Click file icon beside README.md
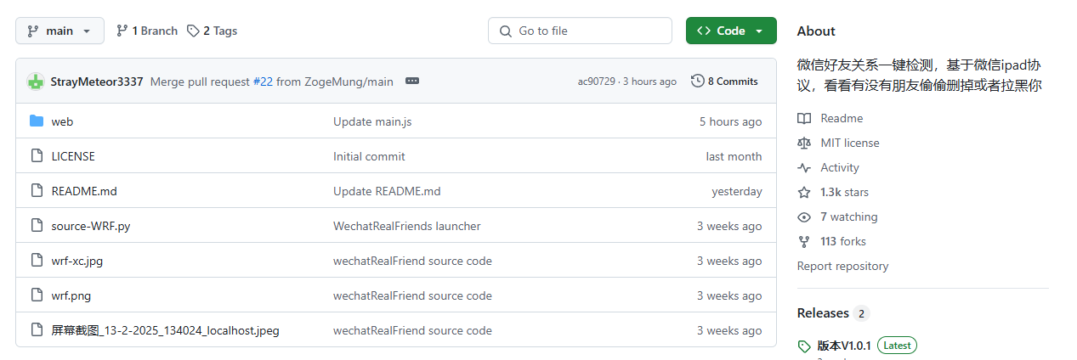The image size is (1077, 360). (37, 191)
